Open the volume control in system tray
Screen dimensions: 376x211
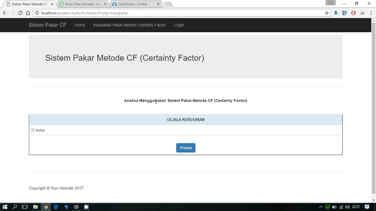[x=347, y=207]
